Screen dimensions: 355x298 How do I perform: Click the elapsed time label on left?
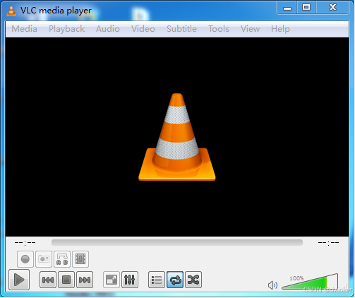(25, 242)
